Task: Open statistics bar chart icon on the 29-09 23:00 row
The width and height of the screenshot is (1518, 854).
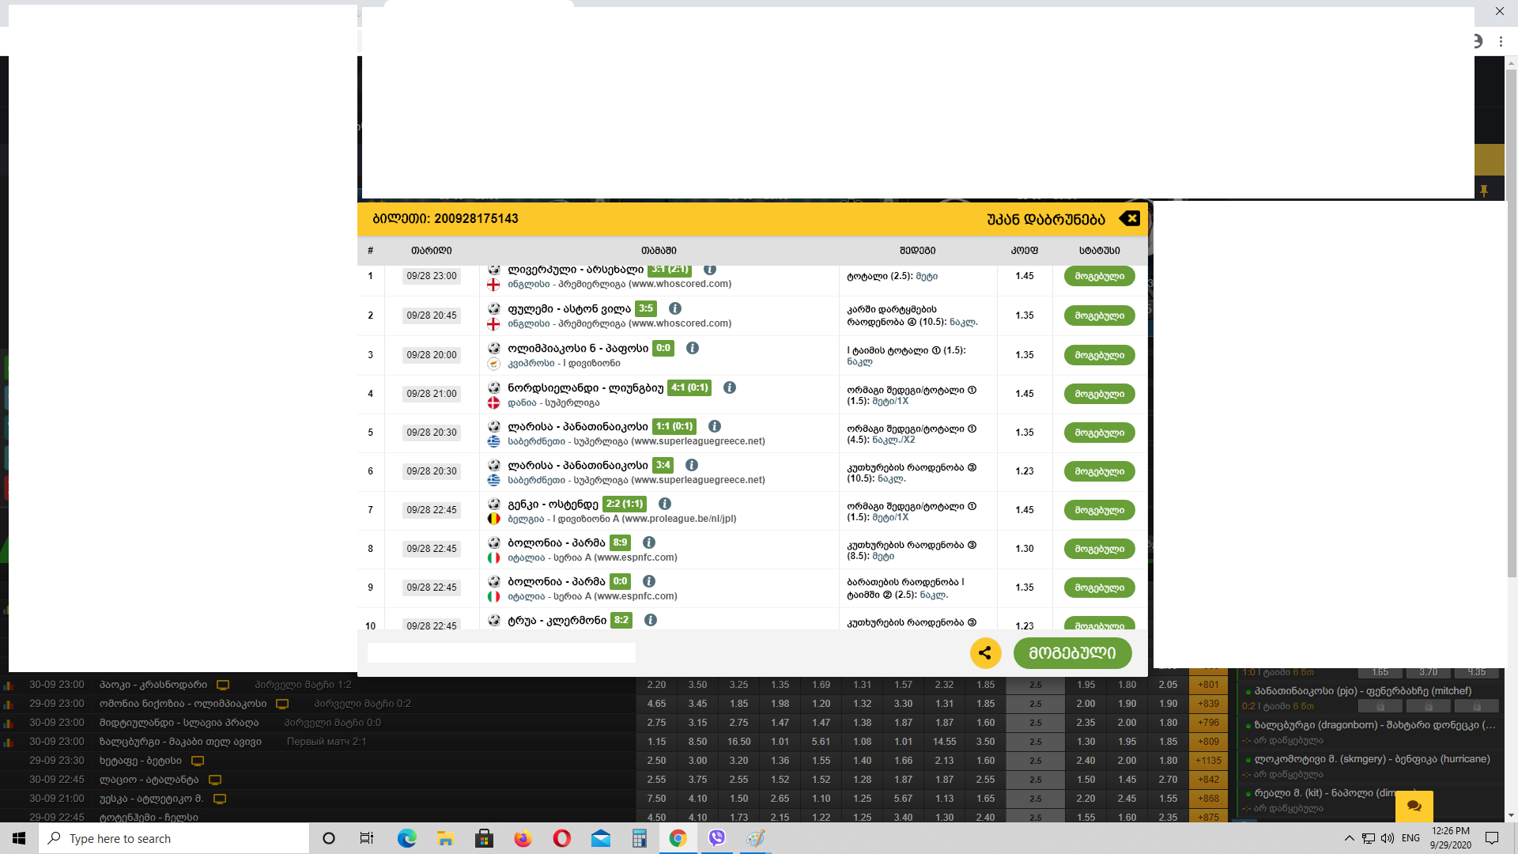Action: coord(8,704)
